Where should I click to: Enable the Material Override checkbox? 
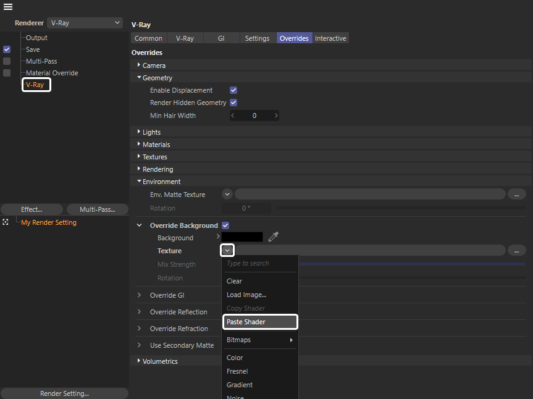(x=7, y=73)
